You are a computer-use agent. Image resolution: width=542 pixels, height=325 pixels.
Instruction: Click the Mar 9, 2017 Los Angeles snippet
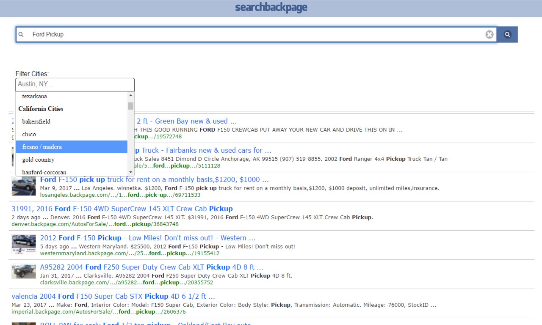pyautogui.click(x=240, y=188)
